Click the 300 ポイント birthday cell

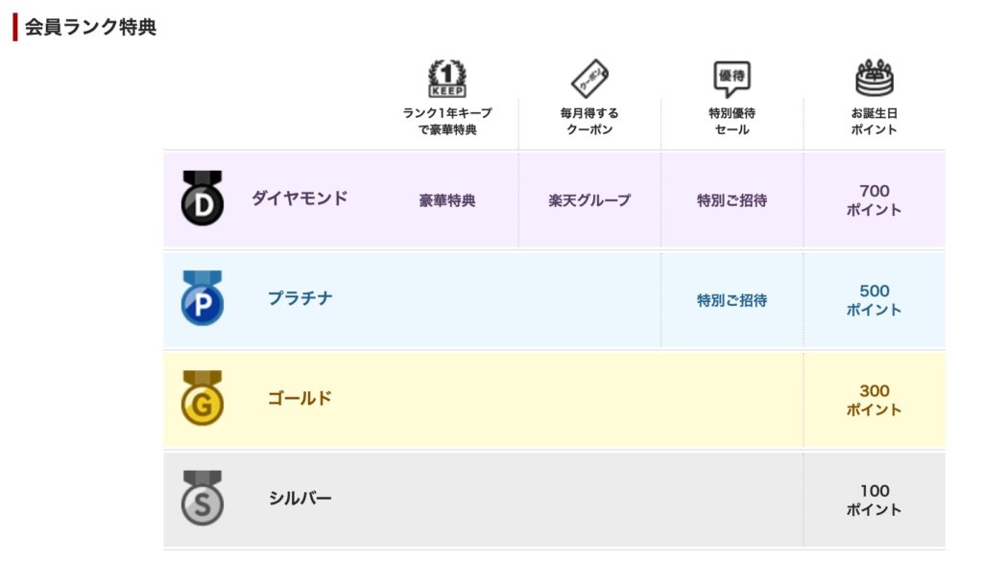point(874,399)
